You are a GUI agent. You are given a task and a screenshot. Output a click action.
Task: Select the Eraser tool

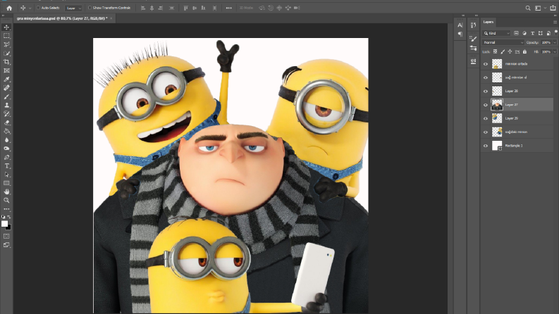(x=6, y=123)
